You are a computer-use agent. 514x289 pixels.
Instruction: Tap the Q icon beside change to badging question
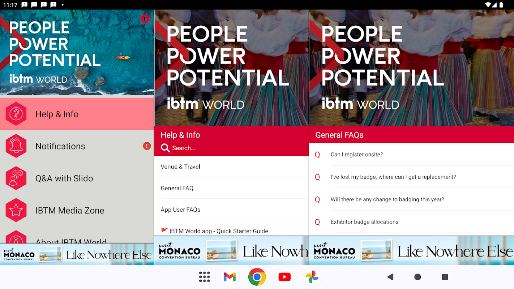coord(317,199)
